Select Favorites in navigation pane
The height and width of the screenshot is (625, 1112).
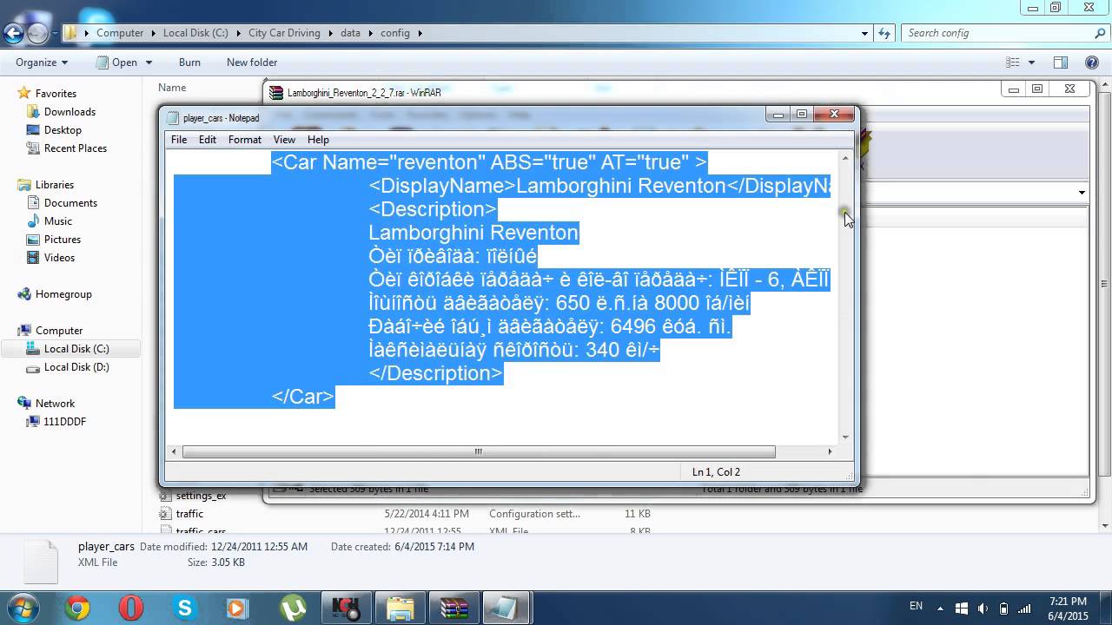coord(56,94)
